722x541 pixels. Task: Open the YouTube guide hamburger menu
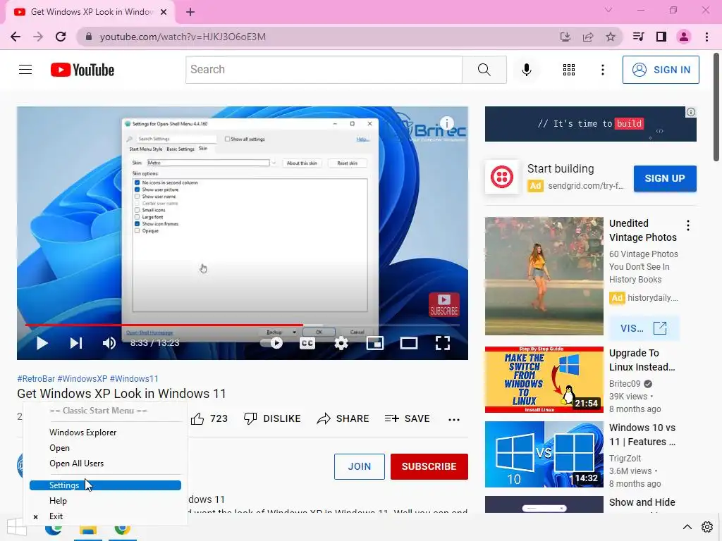pyautogui.click(x=25, y=70)
